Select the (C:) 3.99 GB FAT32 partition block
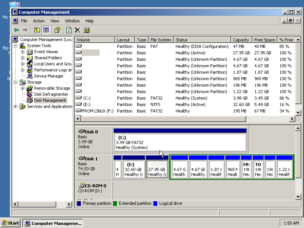Viewport: 304px width, 228px height. [x=180, y=142]
